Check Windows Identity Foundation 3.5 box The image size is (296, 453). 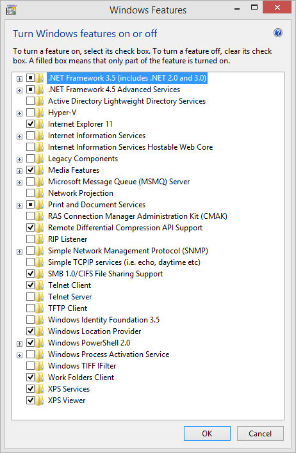[x=30, y=319]
